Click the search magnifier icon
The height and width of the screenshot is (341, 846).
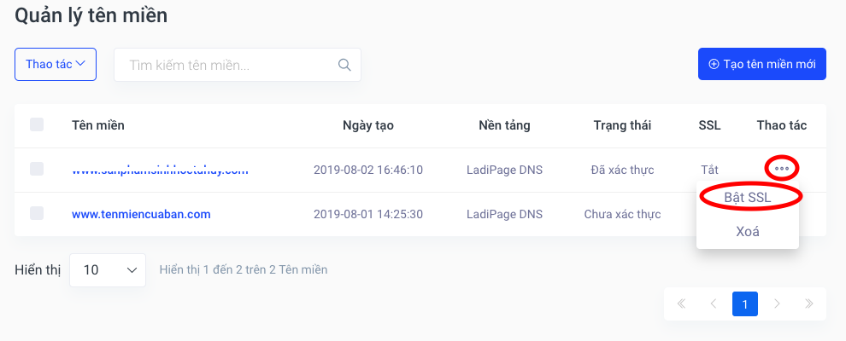(344, 65)
